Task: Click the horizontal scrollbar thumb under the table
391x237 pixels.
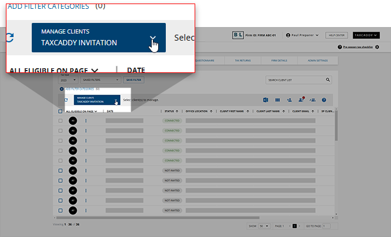Action: point(158,218)
